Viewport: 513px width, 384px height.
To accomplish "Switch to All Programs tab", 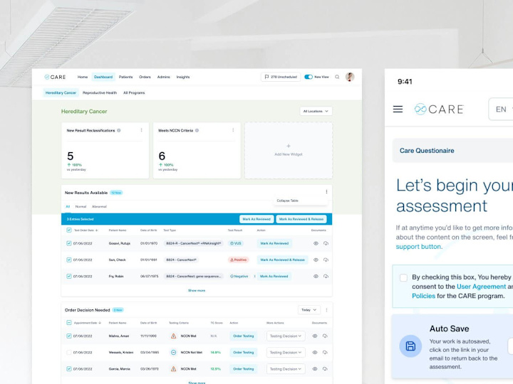I will (x=134, y=92).
